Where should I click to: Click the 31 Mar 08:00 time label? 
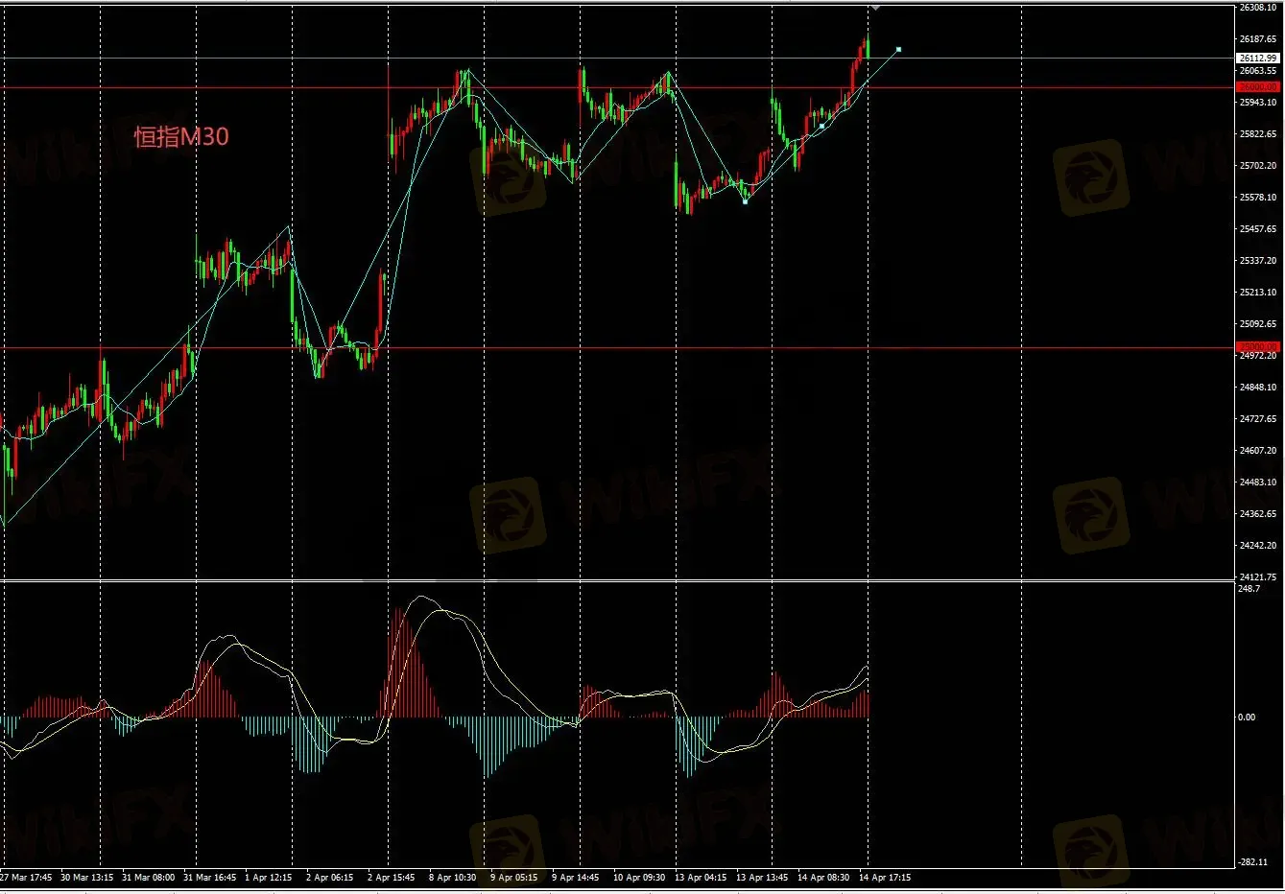pos(149,878)
